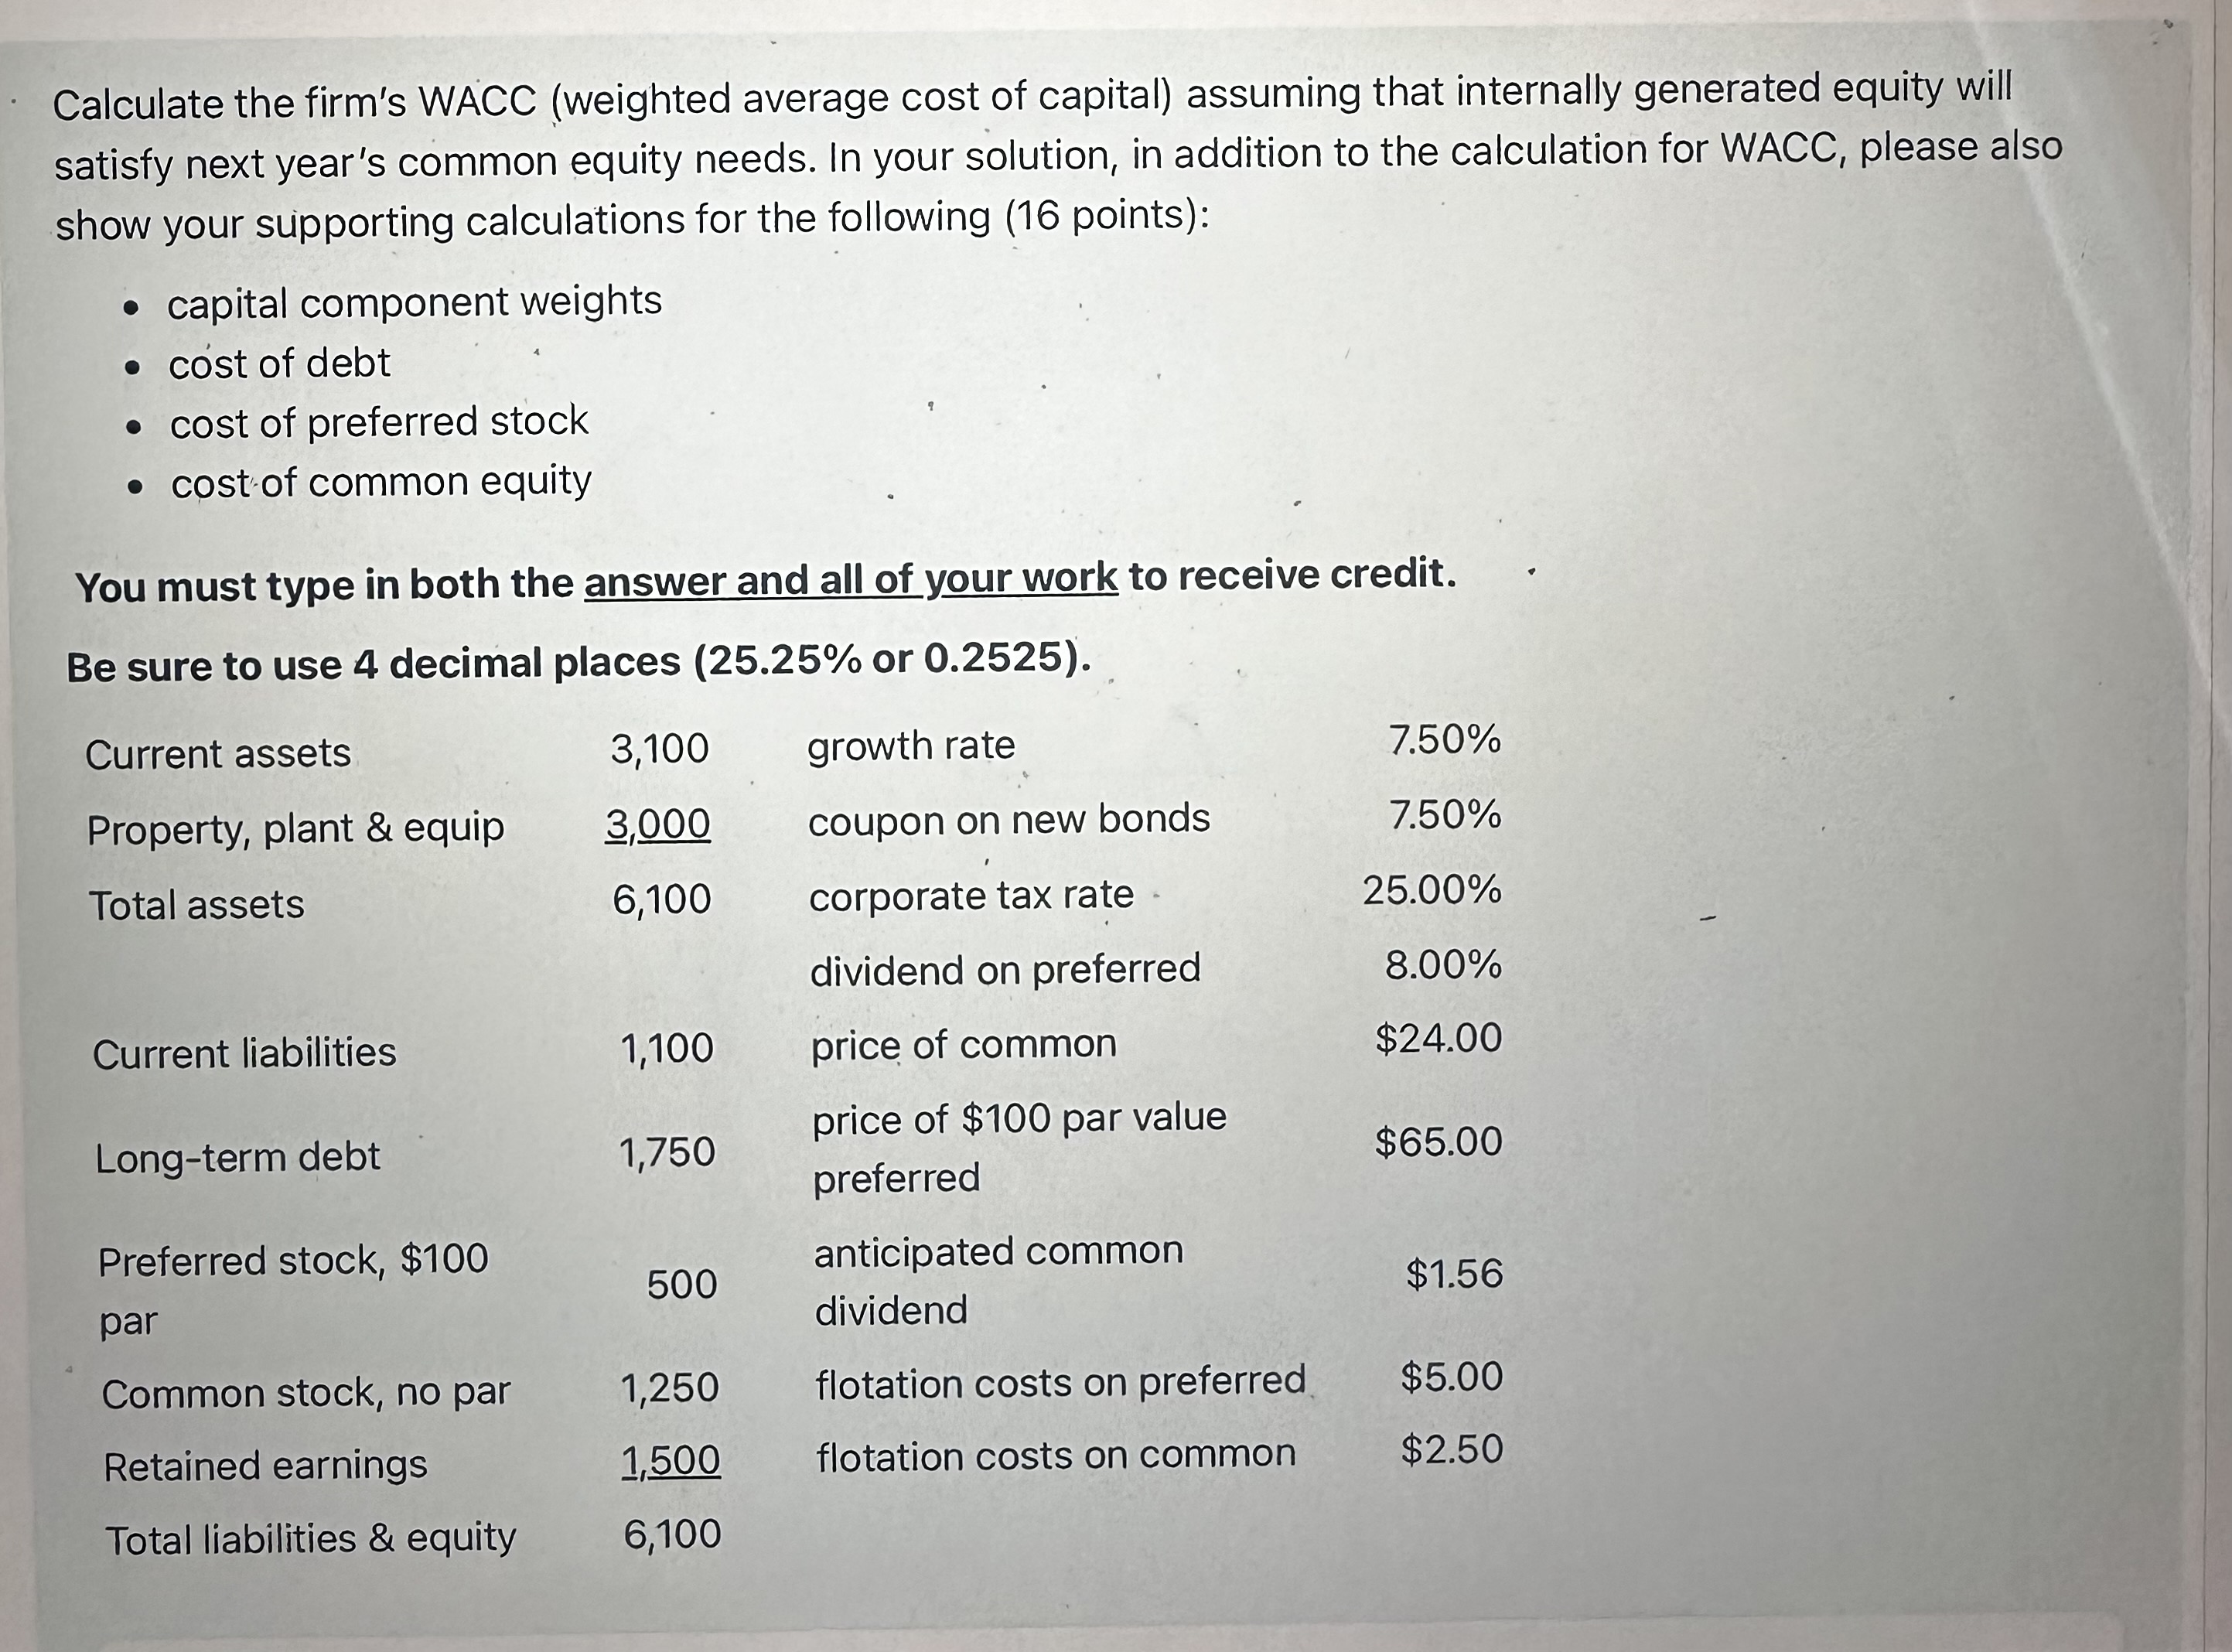Click the dividend on preferred 8.00% value

tap(1443, 965)
